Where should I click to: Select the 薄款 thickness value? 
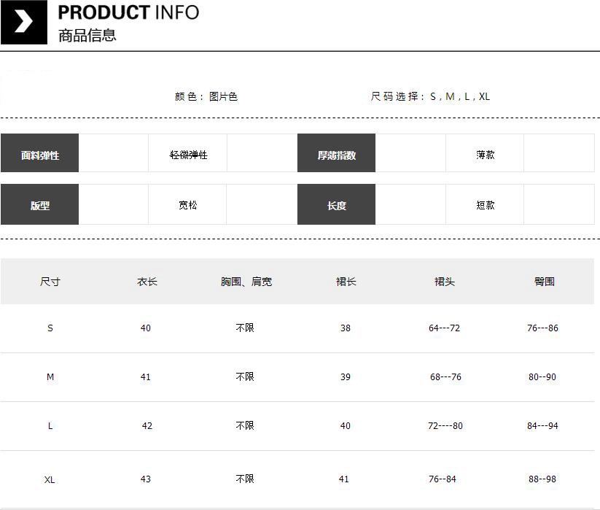(x=485, y=155)
